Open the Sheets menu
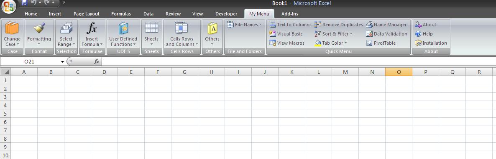 coord(151,34)
